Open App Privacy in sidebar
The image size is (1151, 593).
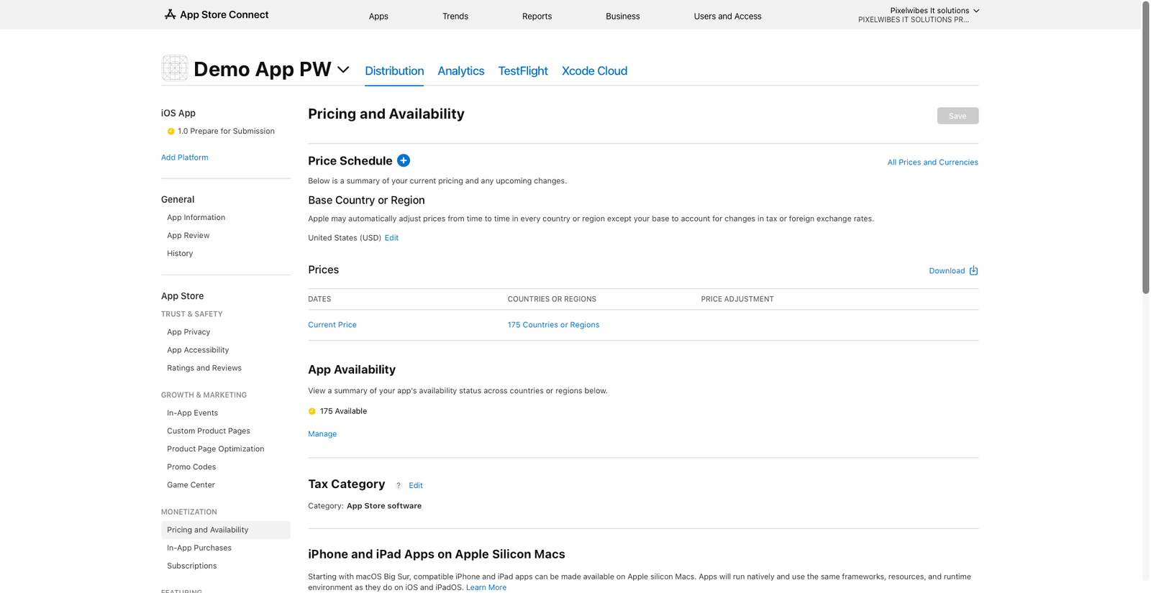click(188, 332)
